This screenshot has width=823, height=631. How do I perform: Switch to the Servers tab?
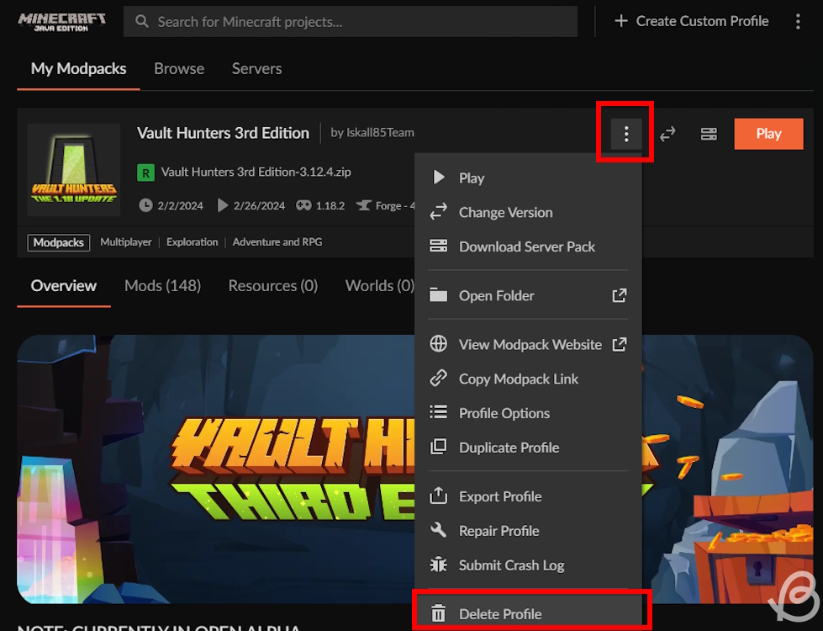click(x=256, y=68)
